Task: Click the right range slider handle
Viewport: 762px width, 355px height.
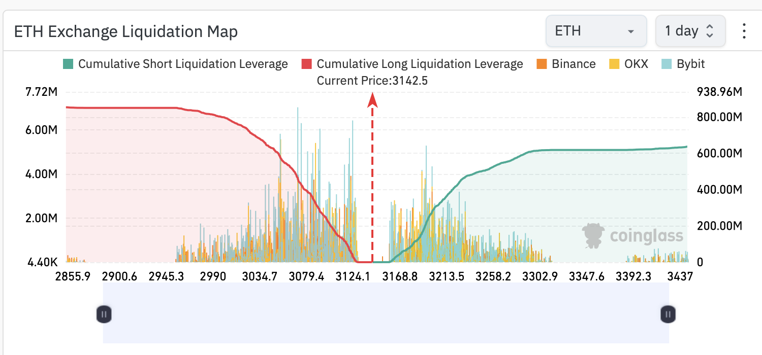Action: [668, 314]
